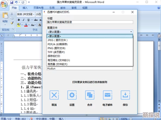161x120 pixels.
Task: Collapse the 配置文件 dropdown combo box
Action: 90,32
